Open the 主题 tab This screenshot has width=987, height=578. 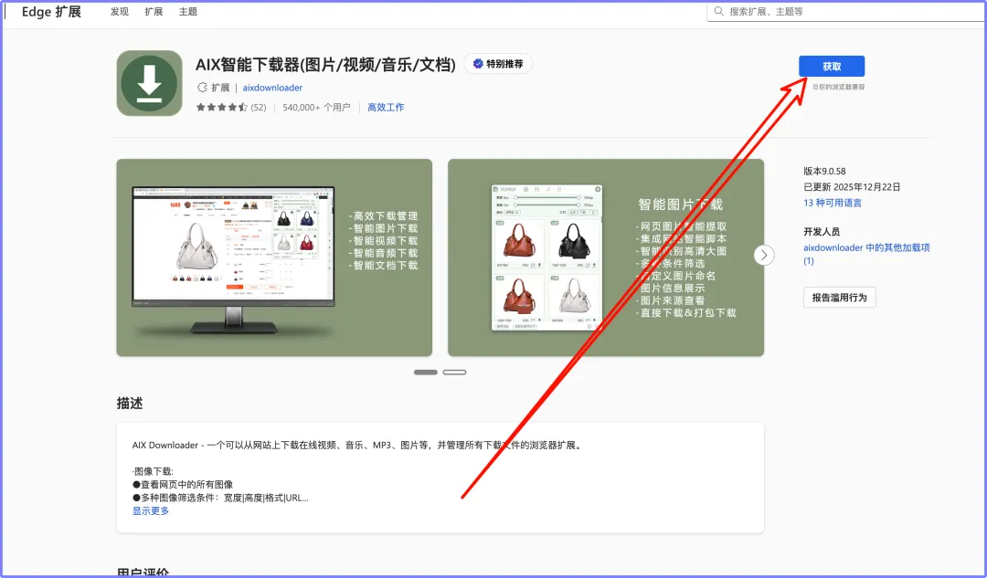click(187, 11)
